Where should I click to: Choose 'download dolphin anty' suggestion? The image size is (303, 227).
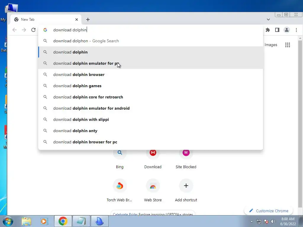[151, 131]
